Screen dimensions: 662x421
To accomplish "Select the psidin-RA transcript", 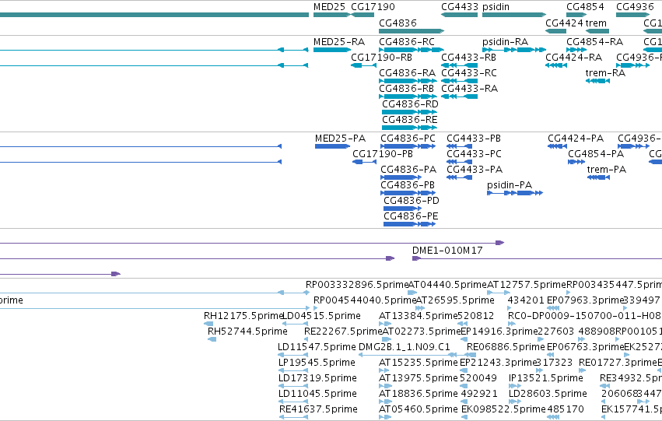I will pos(514,50).
